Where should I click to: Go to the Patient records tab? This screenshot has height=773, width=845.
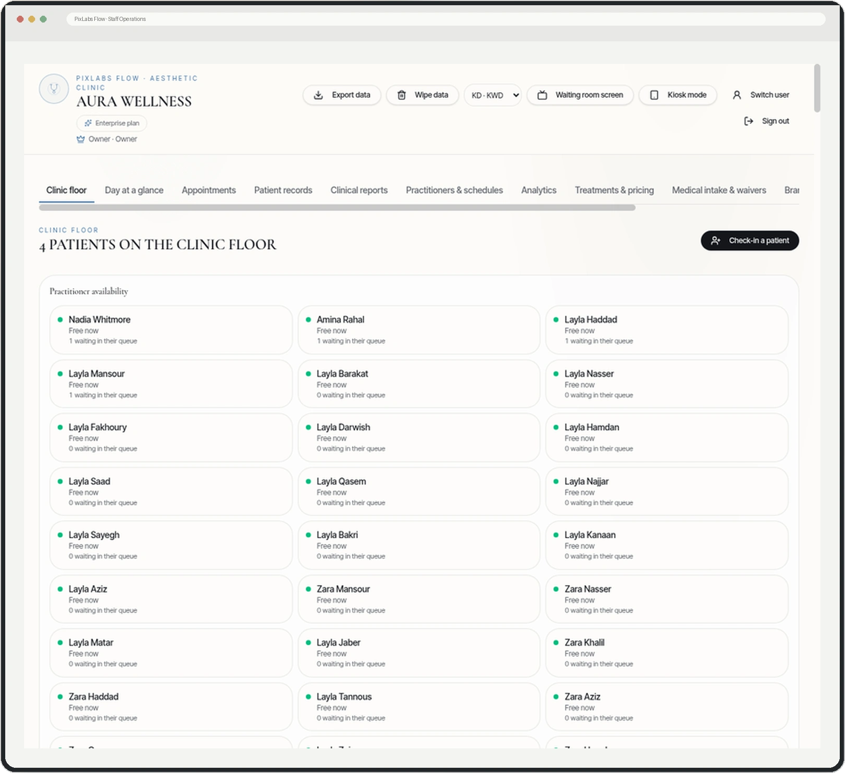(283, 190)
